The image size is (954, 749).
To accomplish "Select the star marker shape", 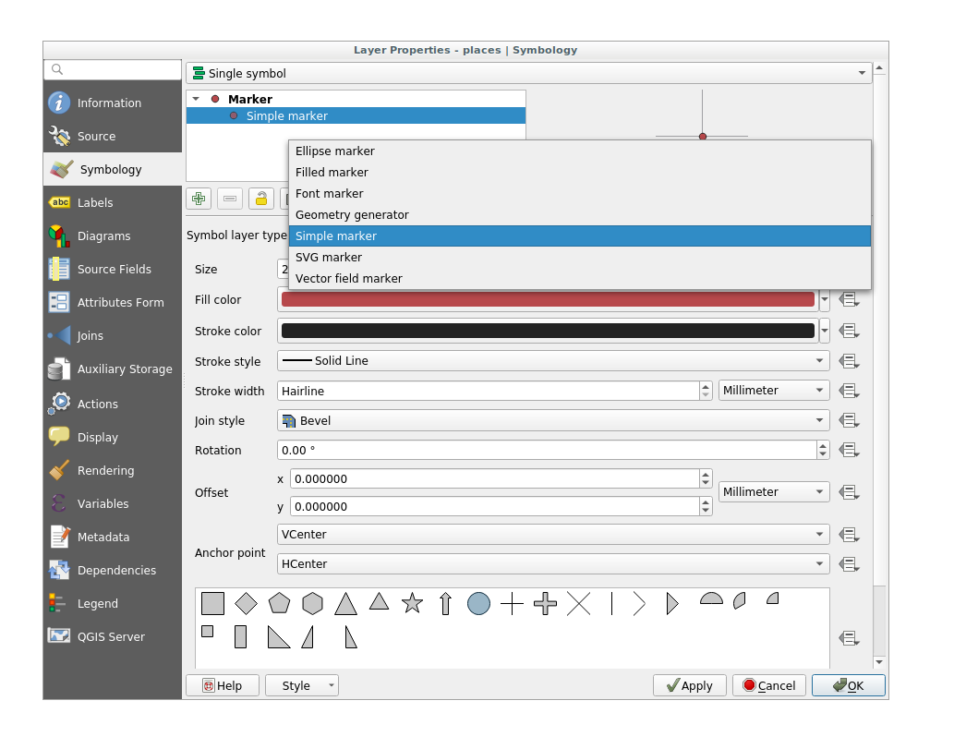I will coord(412,604).
